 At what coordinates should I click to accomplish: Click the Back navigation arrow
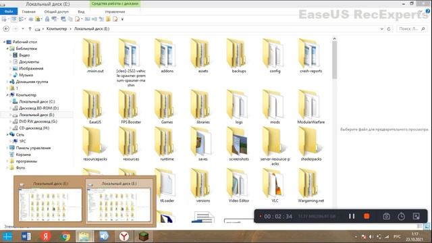(6, 28)
